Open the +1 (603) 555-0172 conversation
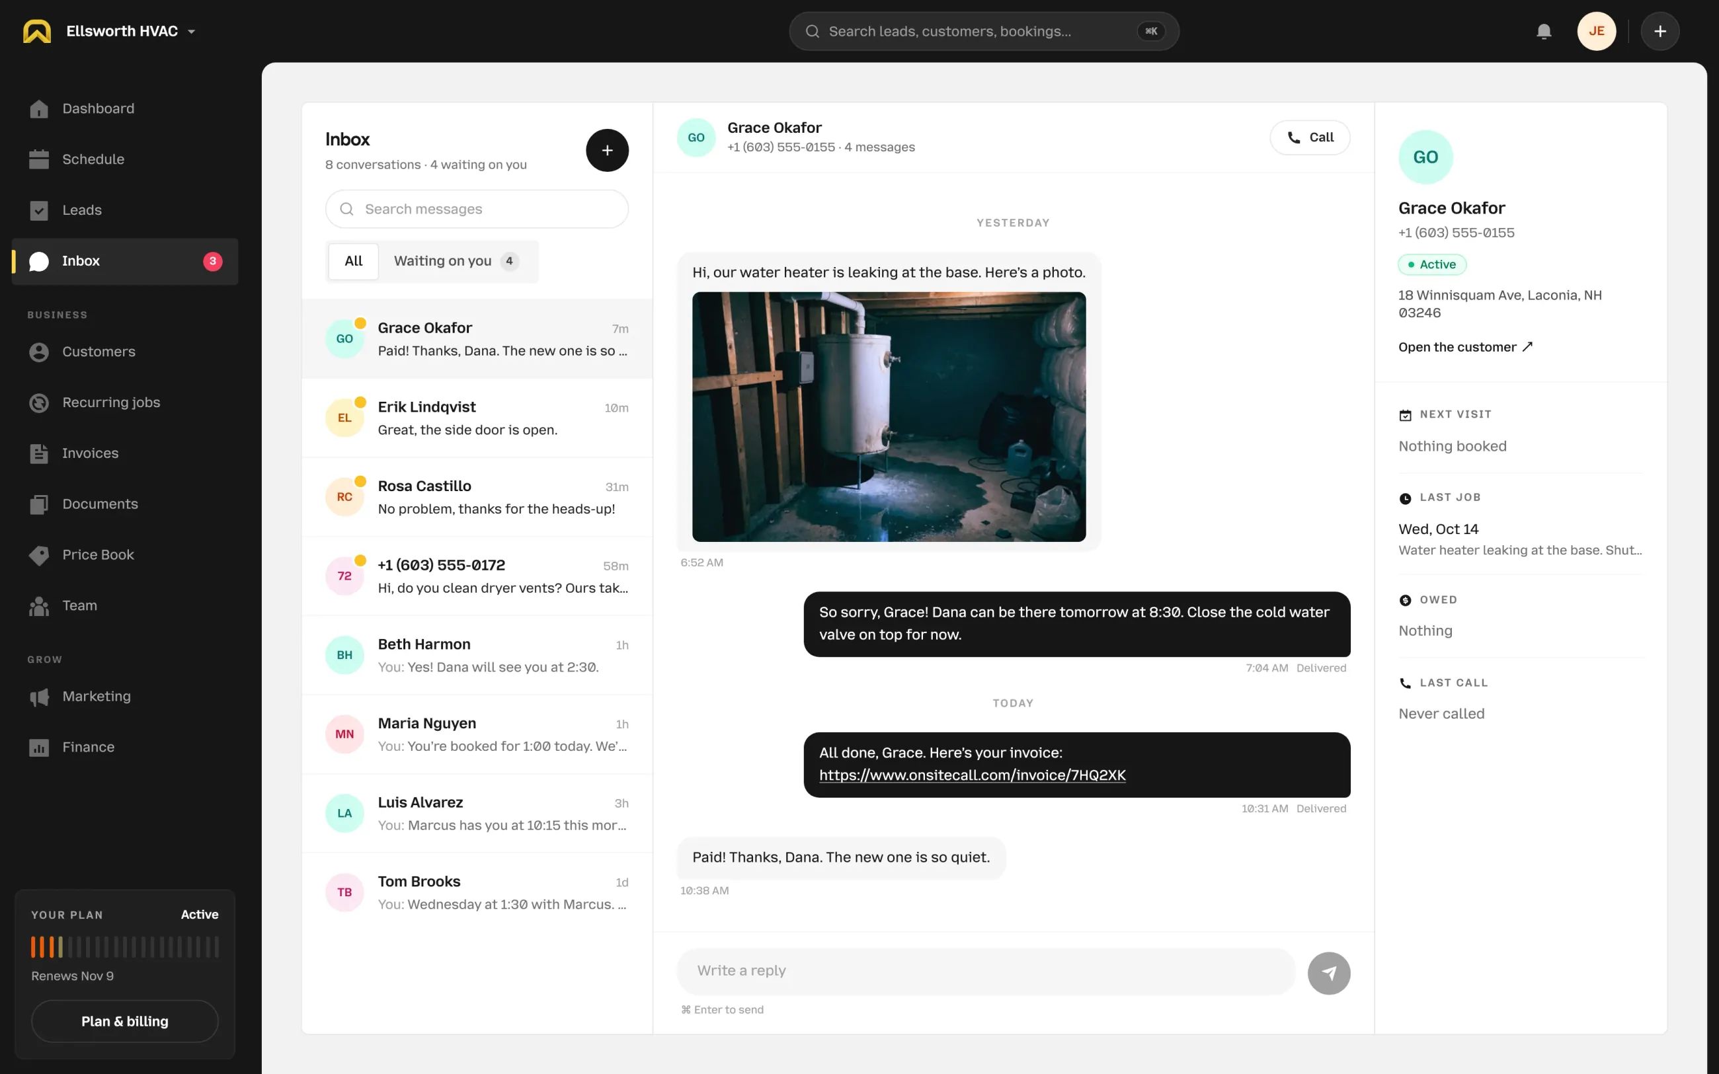1719x1074 pixels. point(477,576)
